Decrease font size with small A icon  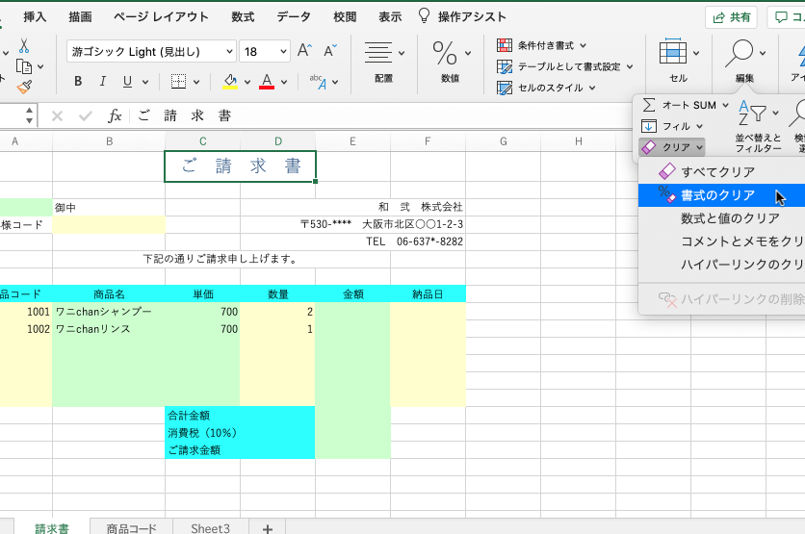(x=330, y=50)
